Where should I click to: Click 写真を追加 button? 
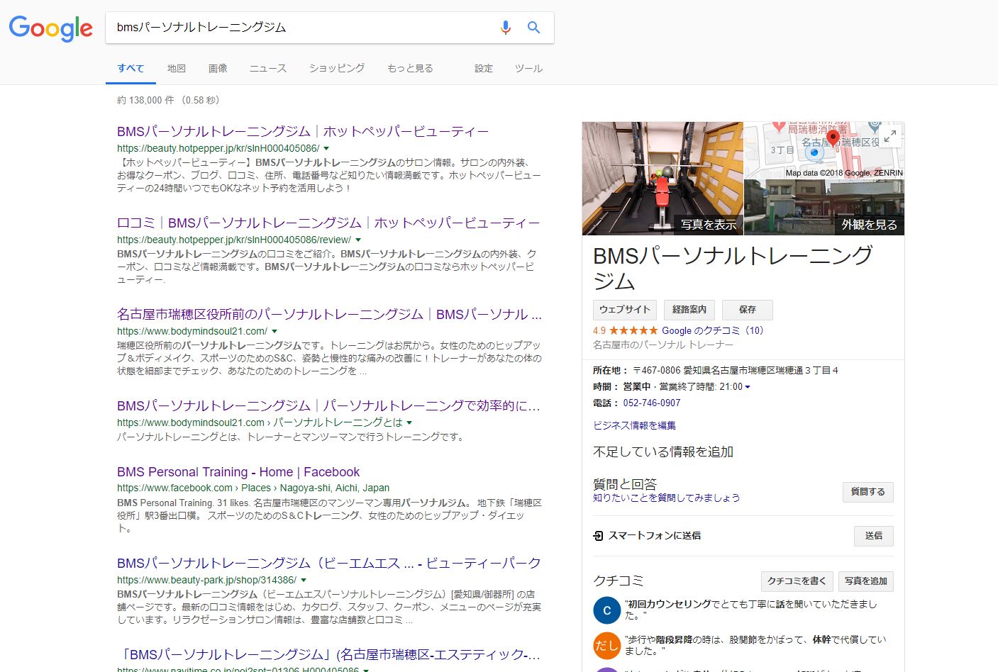click(866, 581)
